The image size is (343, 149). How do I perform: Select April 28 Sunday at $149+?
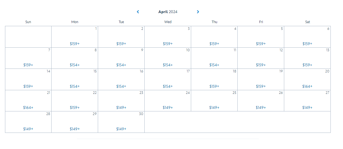pos(28,122)
